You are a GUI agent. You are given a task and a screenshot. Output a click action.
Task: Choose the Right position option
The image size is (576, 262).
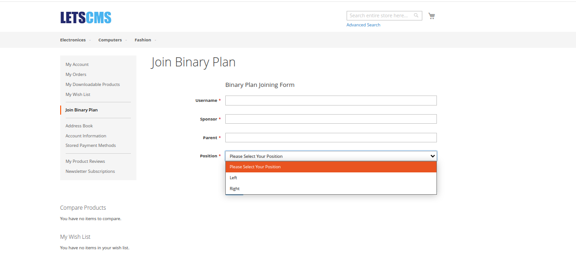(x=235, y=189)
